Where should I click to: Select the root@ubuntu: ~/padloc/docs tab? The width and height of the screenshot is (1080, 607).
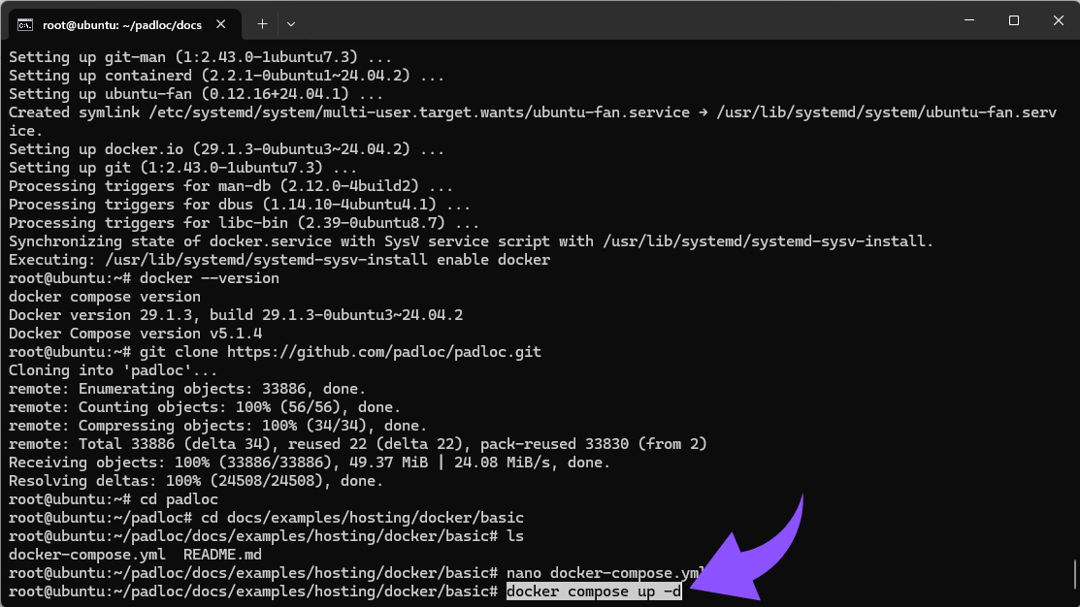click(124, 24)
